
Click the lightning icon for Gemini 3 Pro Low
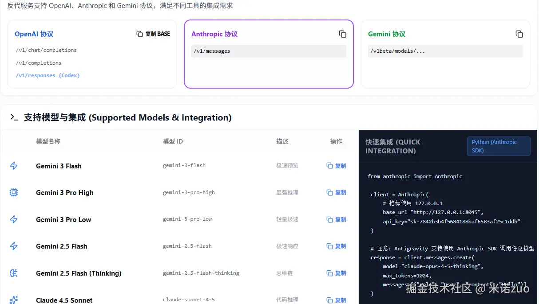(x=14, y=219)
